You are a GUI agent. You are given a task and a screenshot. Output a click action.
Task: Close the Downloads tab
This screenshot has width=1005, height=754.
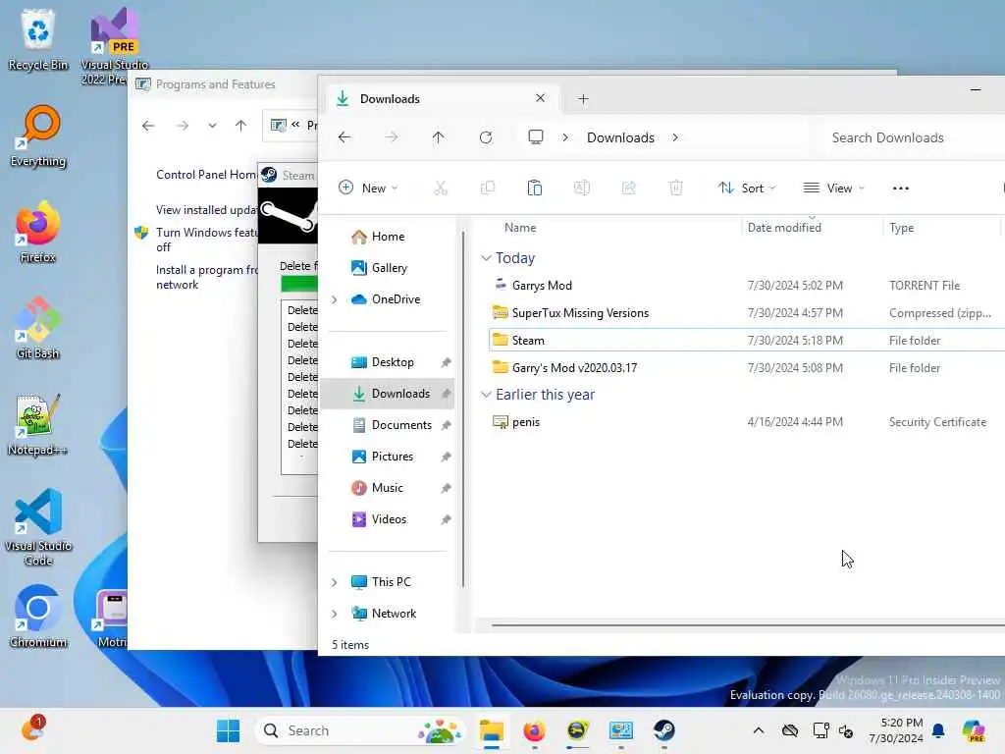coord(541,98)
